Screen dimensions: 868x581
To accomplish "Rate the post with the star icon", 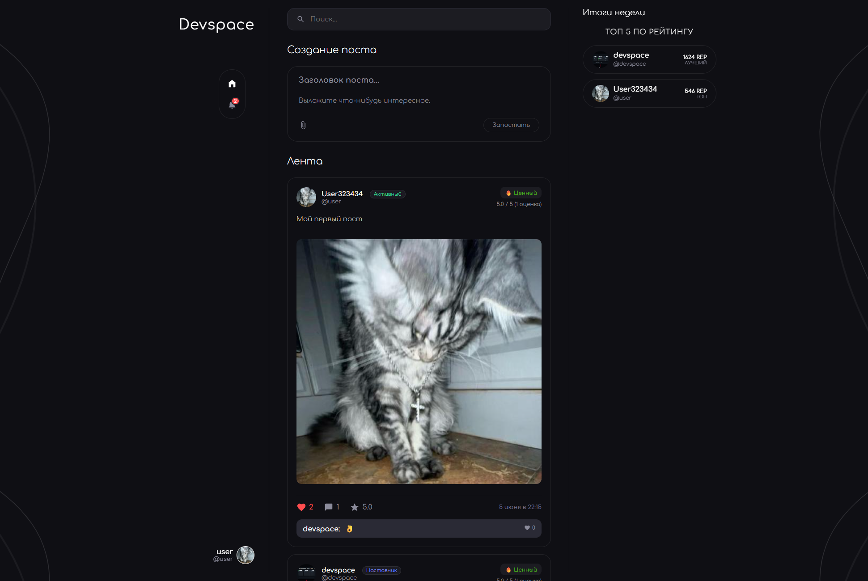I will (x=355, y=507).
